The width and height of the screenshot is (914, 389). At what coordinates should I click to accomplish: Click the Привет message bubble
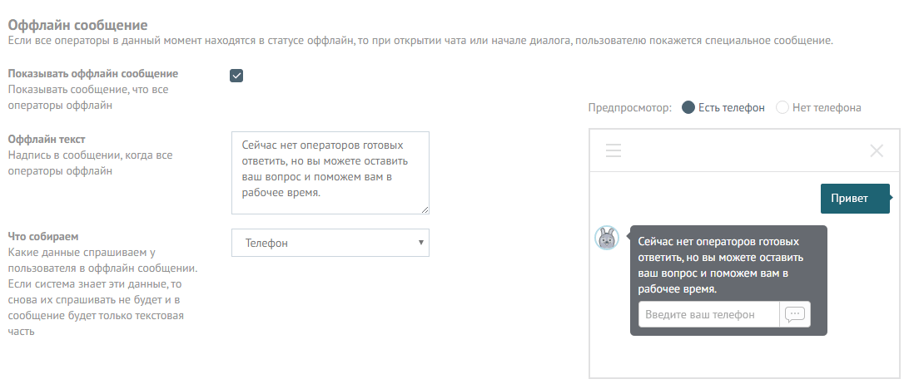(x=855, y=199)
